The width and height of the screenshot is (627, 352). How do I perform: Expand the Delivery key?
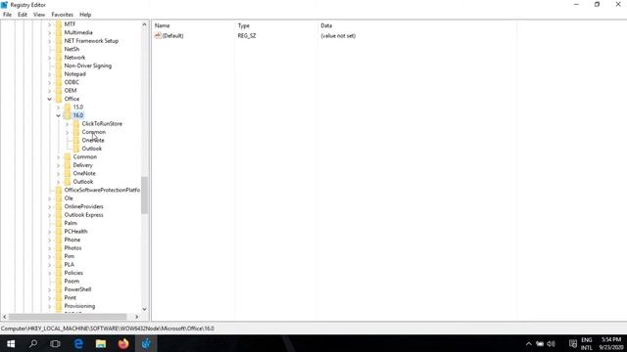point(59,165)
